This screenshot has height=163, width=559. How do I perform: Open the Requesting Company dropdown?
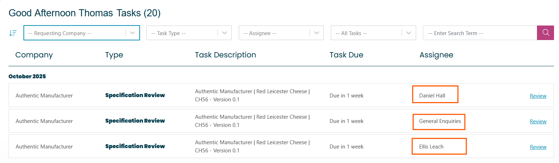81,33
